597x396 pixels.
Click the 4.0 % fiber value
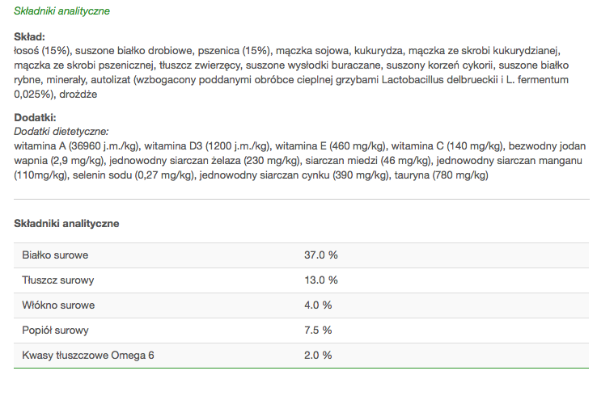pos(318,305)
